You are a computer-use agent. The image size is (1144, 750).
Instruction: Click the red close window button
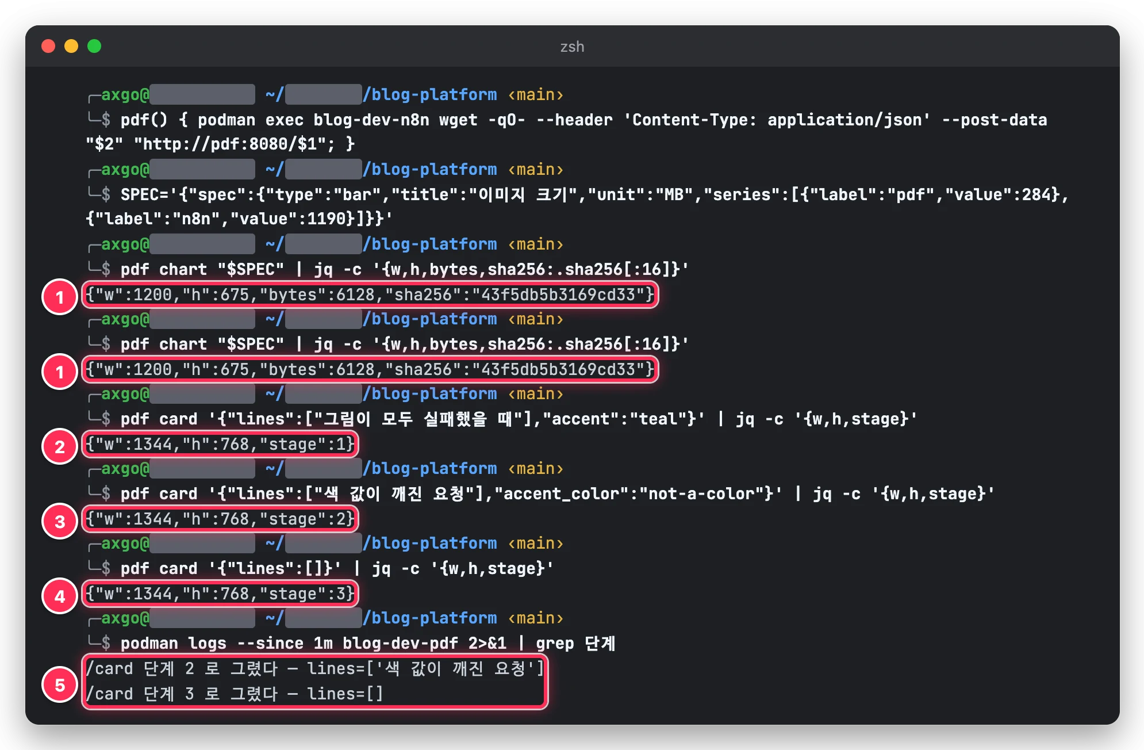tap(48, 46)
